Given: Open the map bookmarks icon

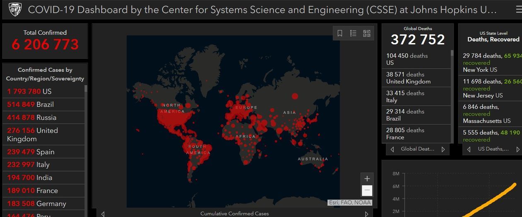Looking at the screenshot, I should point(340,34).
